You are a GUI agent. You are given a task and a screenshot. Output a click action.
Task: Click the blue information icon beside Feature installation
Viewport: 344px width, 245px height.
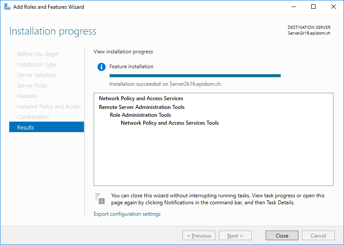(x=102, y=66)
